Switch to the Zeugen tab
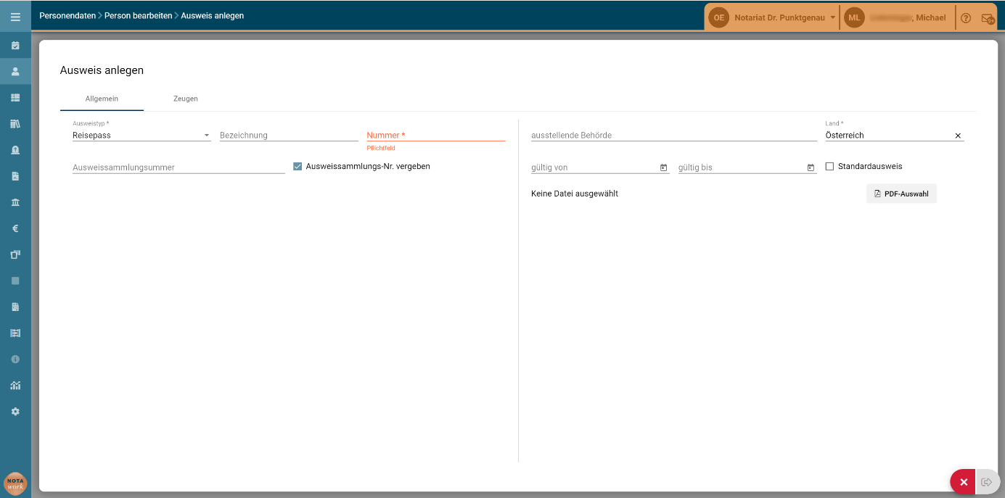The image size is (1005, 498). [x=186, y=99]
